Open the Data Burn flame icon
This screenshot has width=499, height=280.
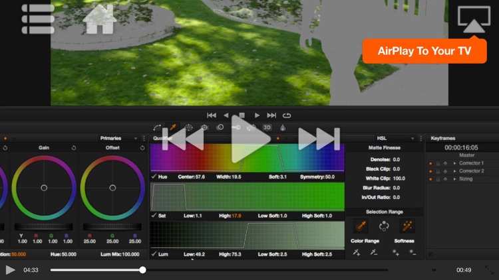[283, 127]
